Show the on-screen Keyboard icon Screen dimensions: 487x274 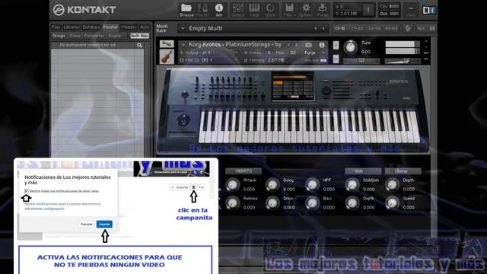[x=254, y=10]
